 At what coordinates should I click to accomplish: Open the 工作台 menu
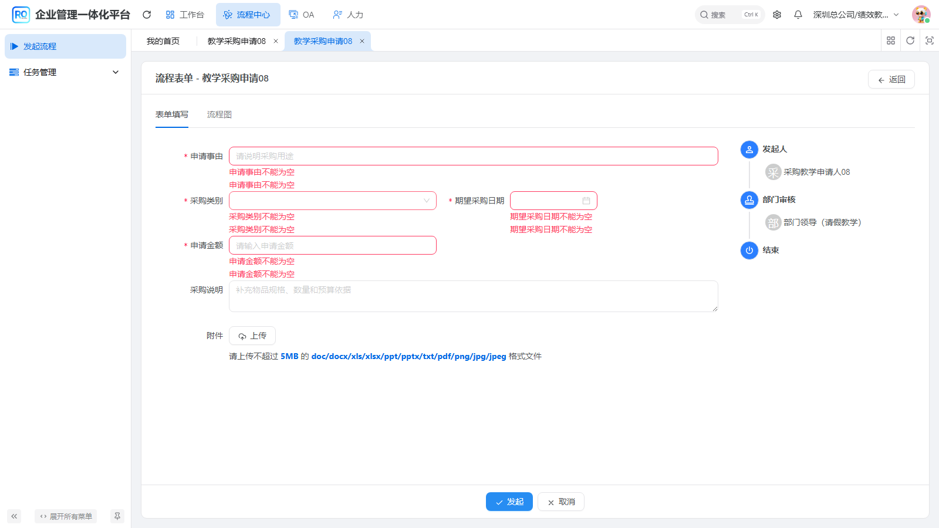coord(185,15)
